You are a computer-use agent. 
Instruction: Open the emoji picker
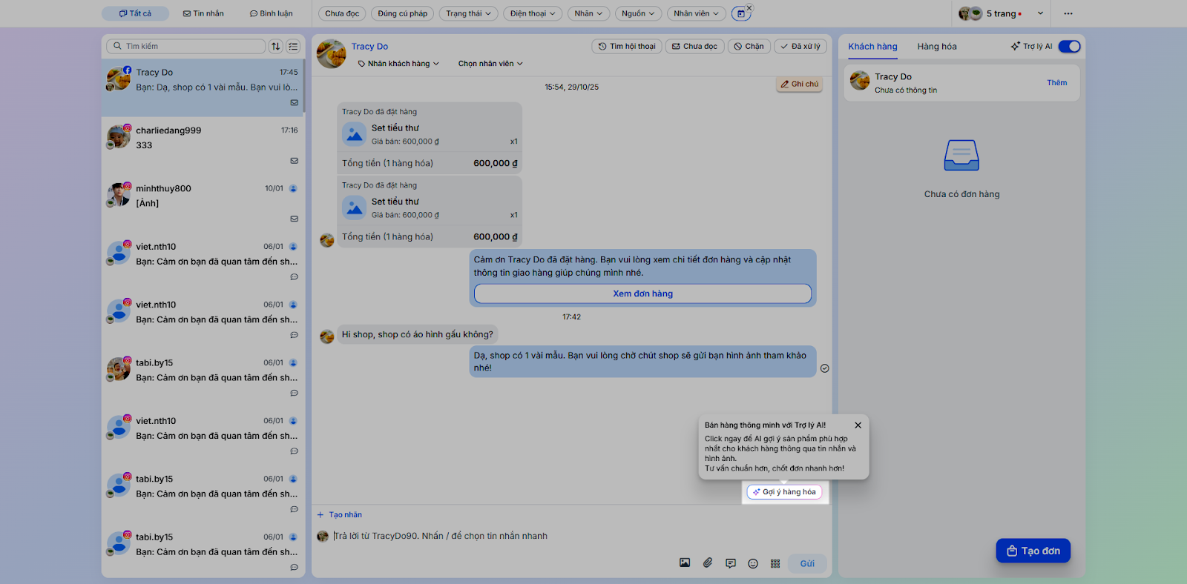pos(753,563)
